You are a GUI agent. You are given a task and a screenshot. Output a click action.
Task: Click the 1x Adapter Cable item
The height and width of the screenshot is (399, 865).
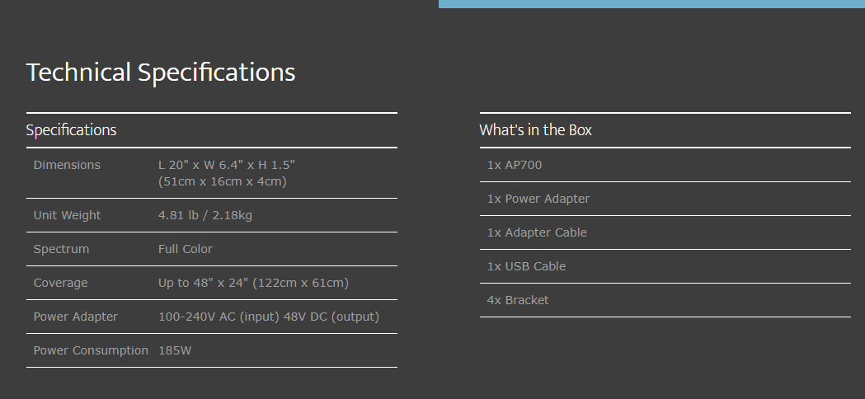click(537, 232)
